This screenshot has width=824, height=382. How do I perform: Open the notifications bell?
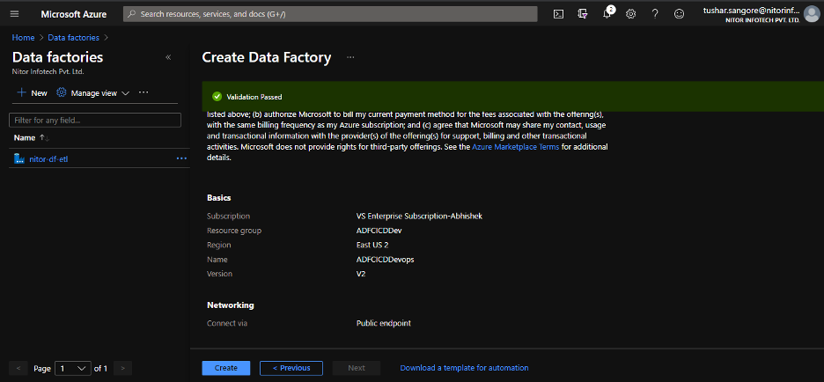pos(607,14)
